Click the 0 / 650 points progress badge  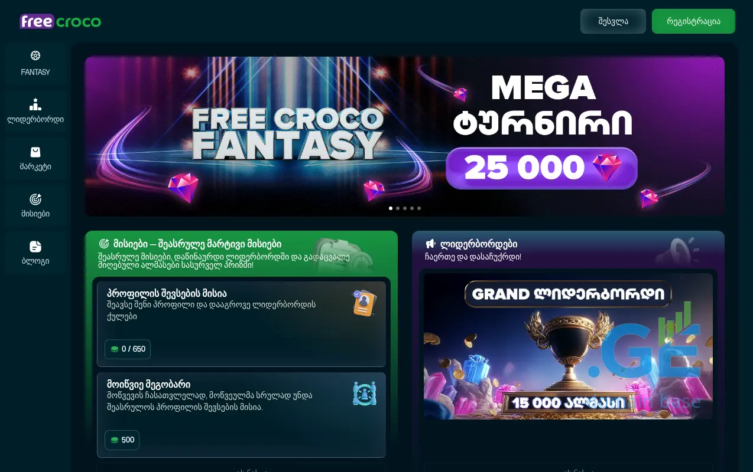coord(128,349)
